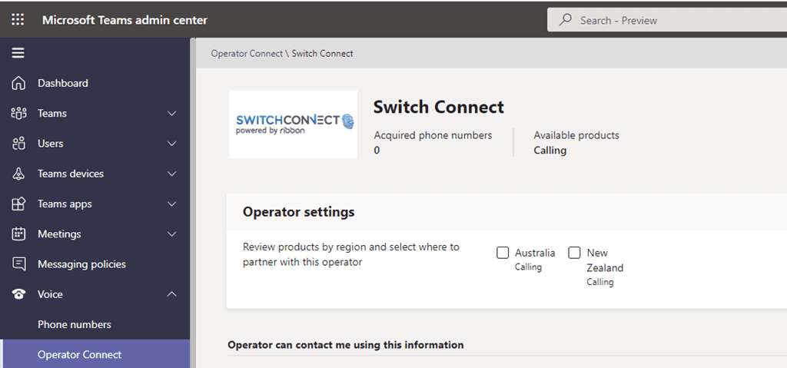This screenshot has width=787, height=368.
Task: Check the New Zealand Calling checkbox
Action: click(x=574, y=253)
